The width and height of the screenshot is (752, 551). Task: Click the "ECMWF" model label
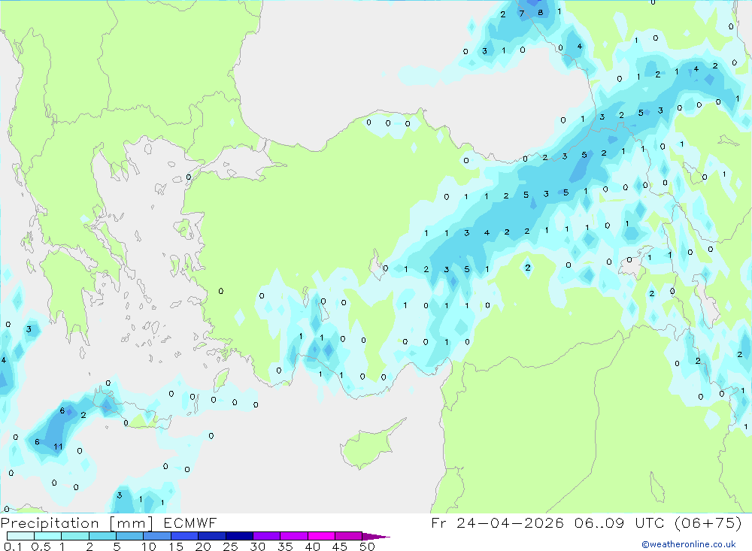[190, 522]
